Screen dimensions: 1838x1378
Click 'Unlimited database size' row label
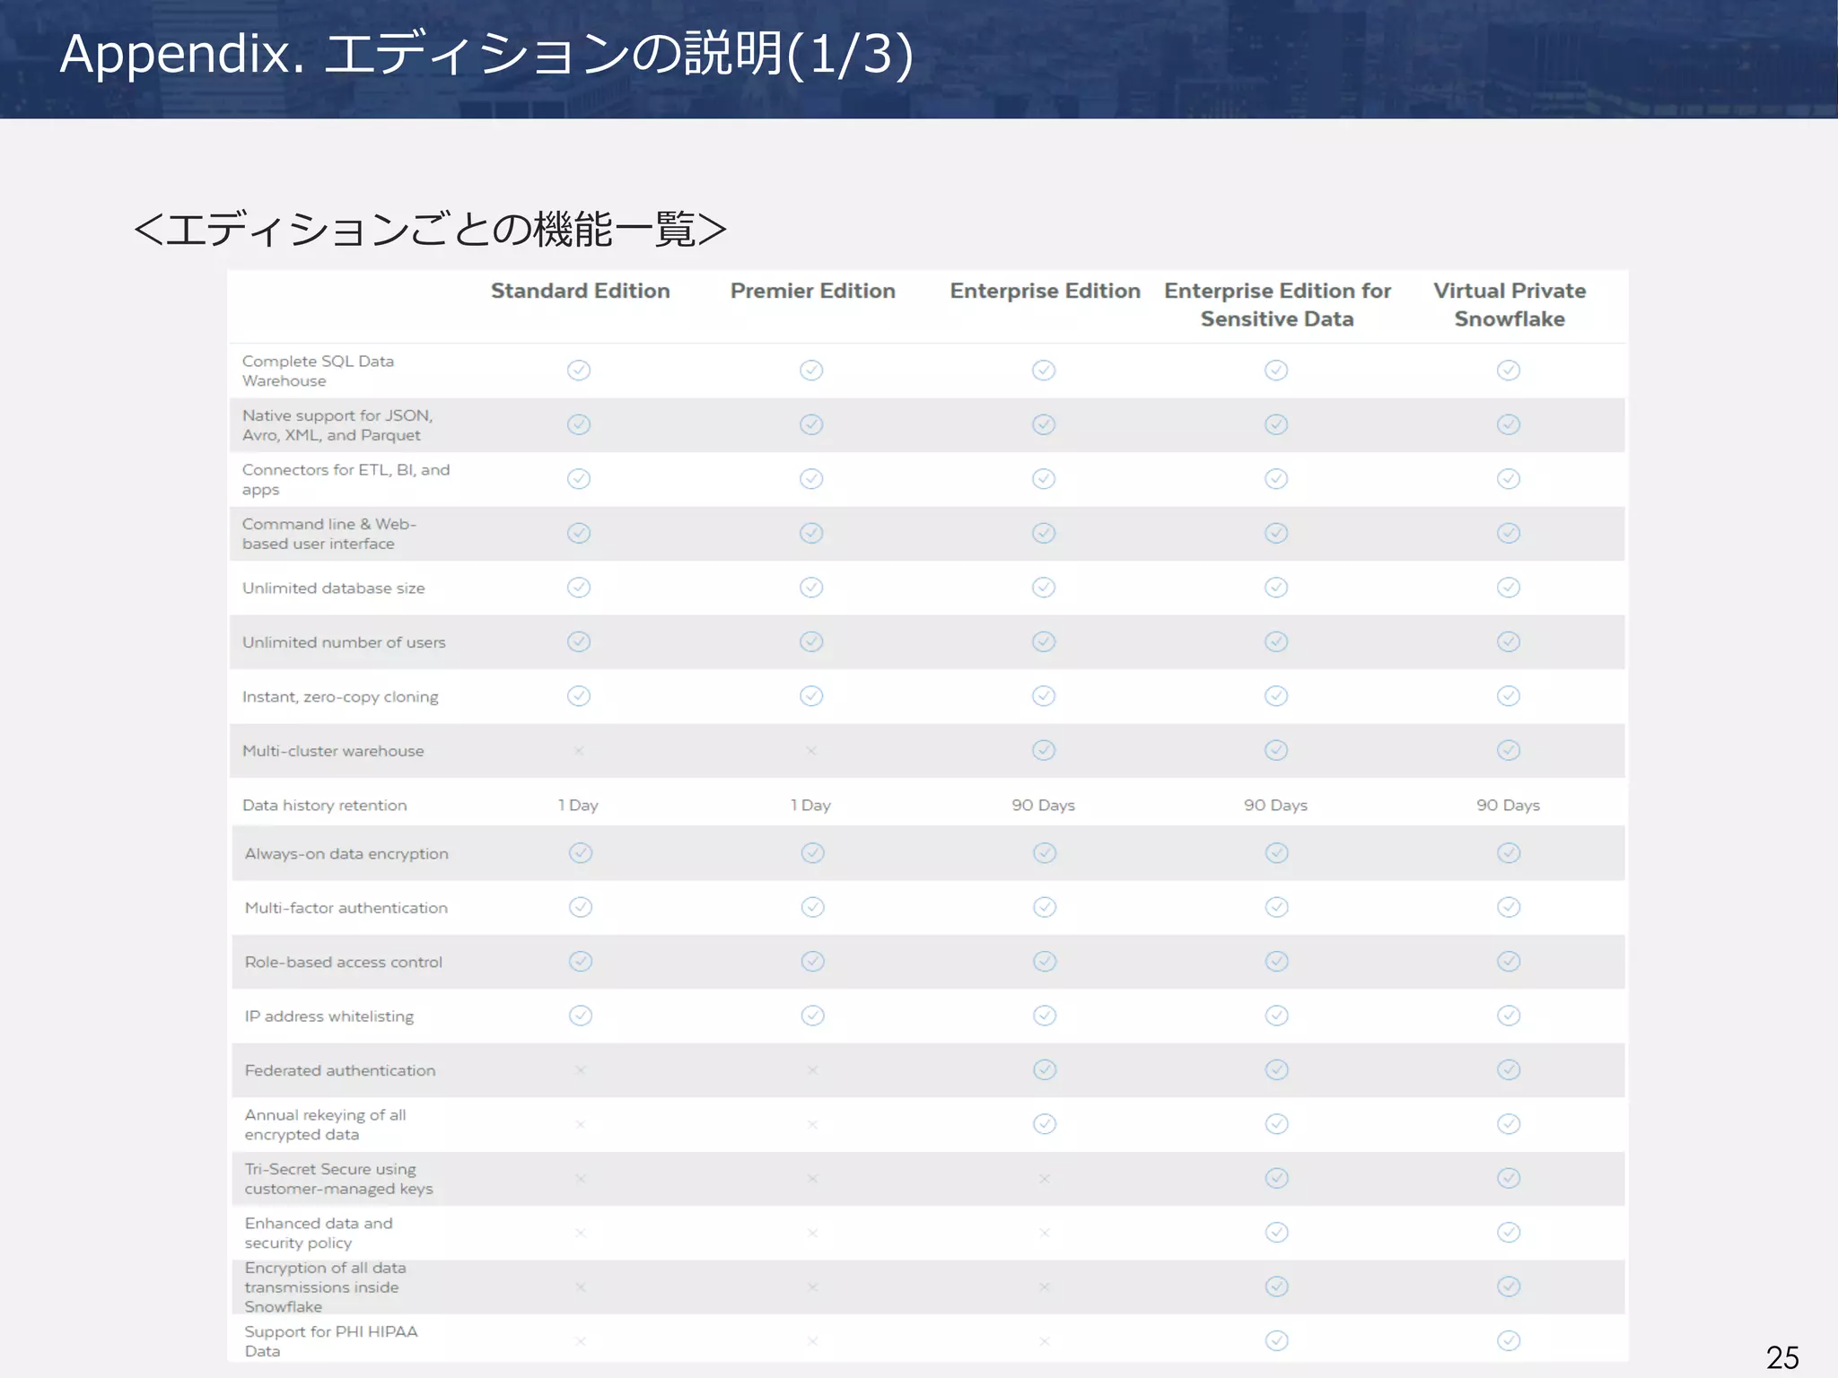(x=334, y=589)
